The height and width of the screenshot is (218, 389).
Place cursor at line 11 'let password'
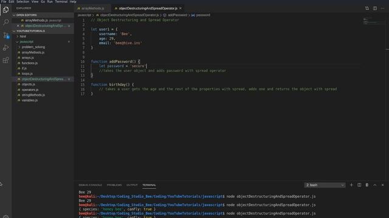pos(111,66)
